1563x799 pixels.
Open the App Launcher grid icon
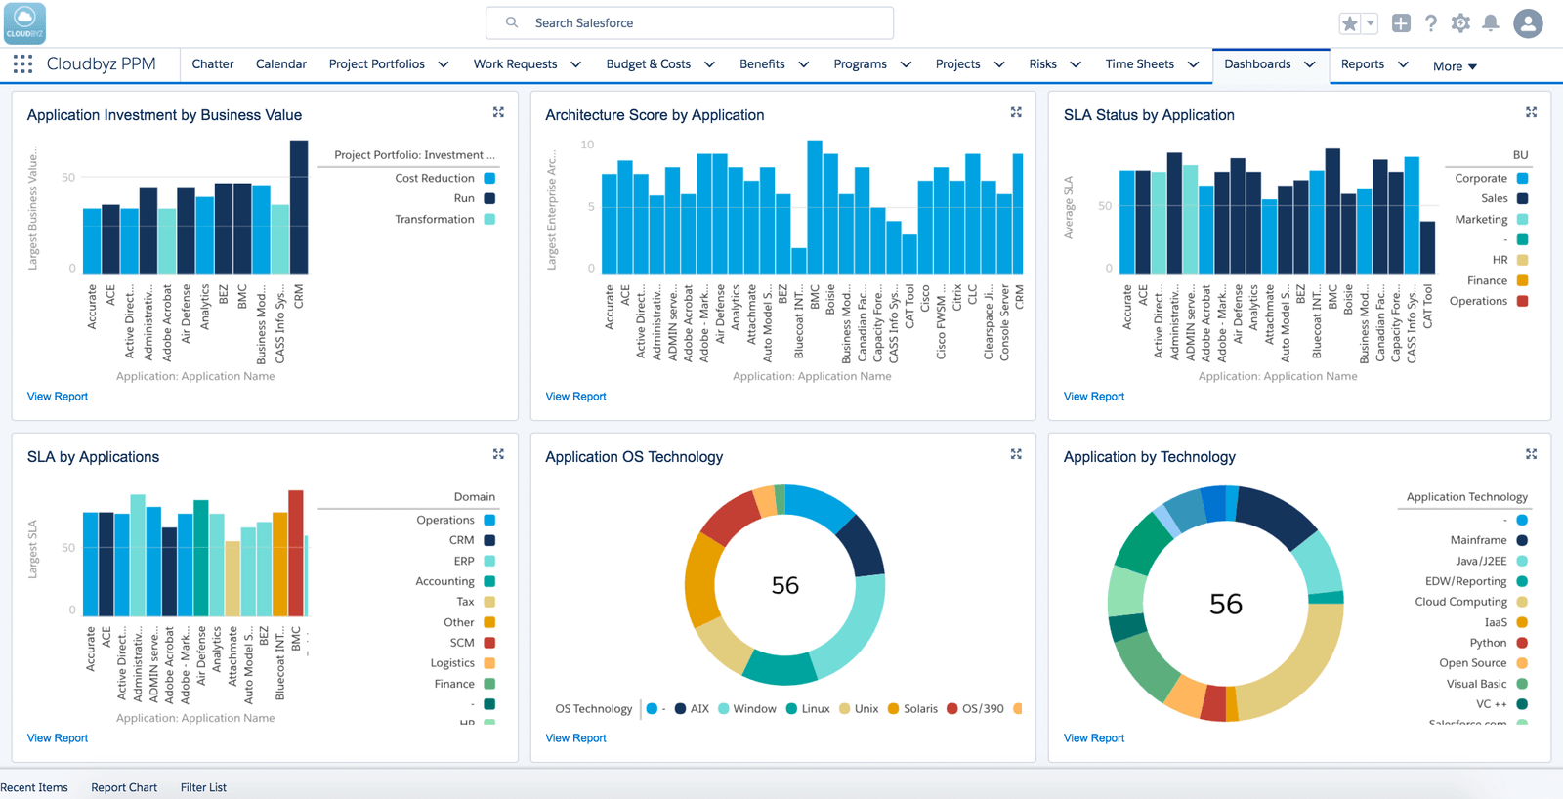coord(22,64)
